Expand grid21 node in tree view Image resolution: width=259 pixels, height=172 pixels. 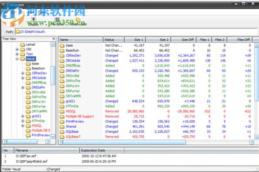pyautogui.click(x=23, y=116)
